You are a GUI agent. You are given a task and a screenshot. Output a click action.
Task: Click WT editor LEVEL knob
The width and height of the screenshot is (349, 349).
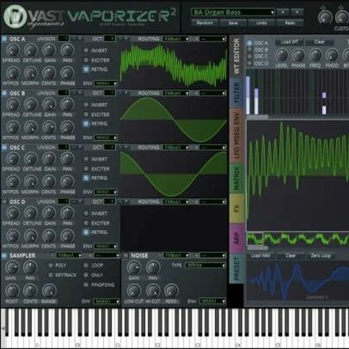tap(282, 55)
